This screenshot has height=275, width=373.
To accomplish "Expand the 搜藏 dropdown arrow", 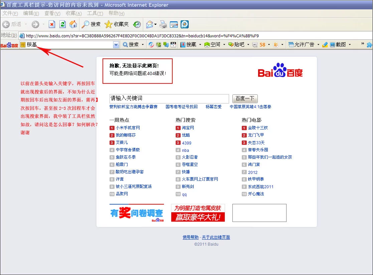I will click(200, 44).
